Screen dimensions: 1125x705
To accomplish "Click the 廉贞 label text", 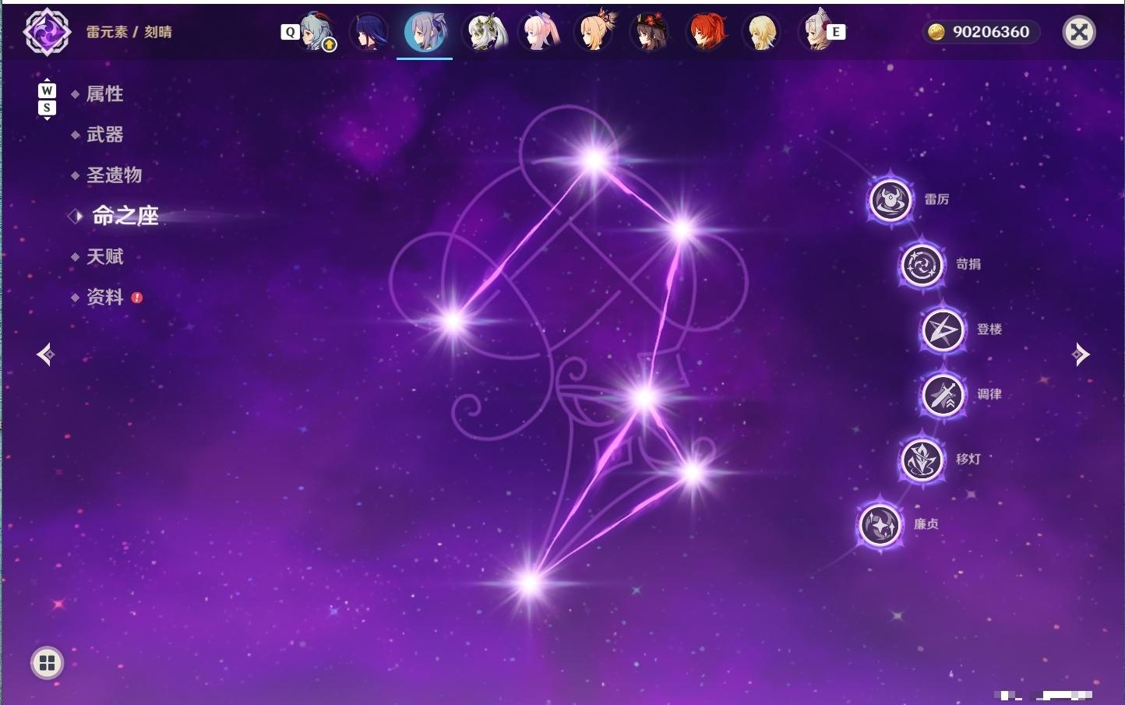I will tap(926, 524).
